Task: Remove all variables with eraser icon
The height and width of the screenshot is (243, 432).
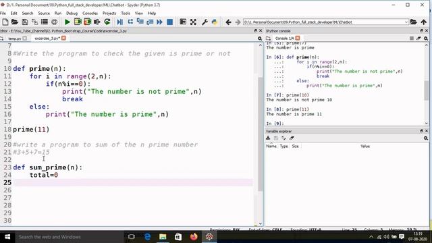Action: [292, 138]
